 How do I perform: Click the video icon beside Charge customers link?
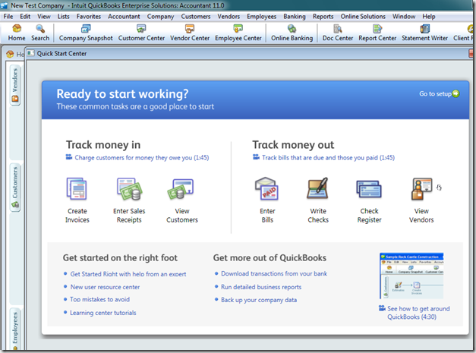69,157
